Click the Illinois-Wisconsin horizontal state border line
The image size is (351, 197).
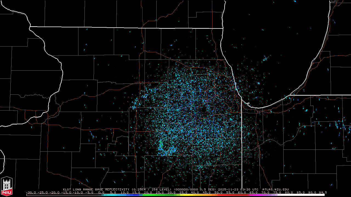[126, 27]
